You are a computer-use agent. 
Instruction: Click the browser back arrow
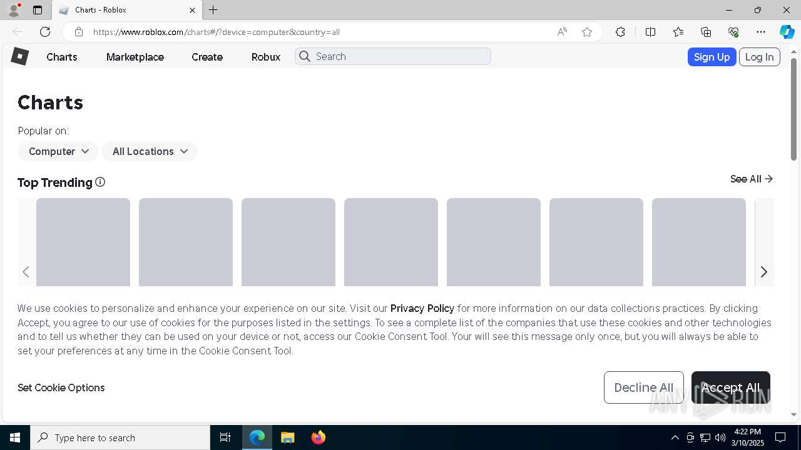pyautogui.click(x=18, y=32)
